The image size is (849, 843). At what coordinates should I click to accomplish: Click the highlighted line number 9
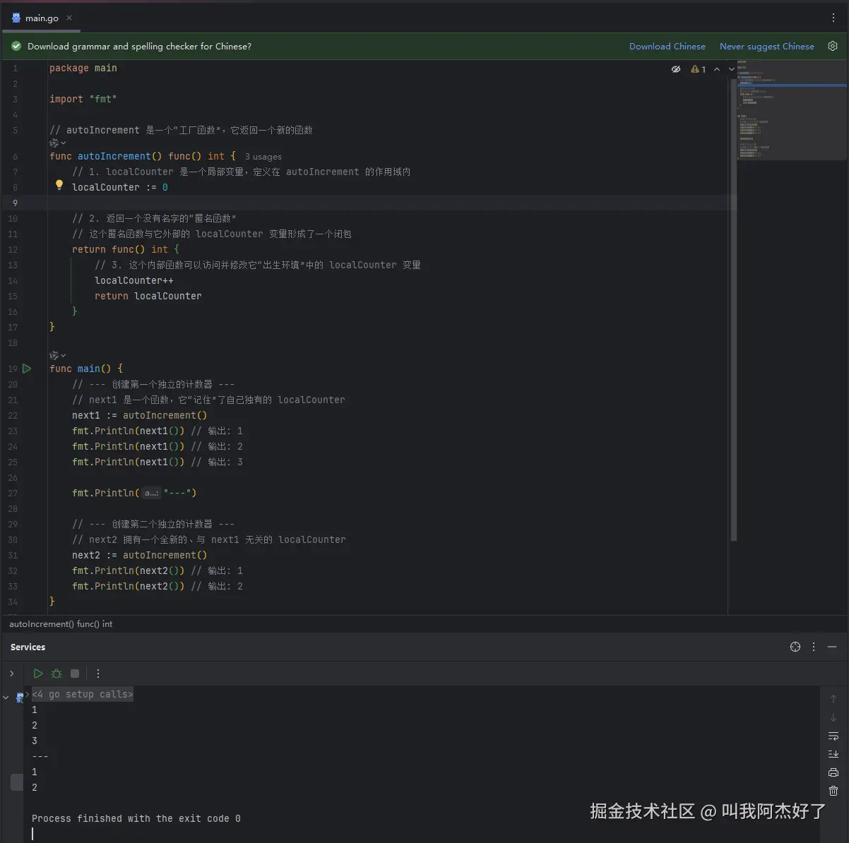coord(15,203)
